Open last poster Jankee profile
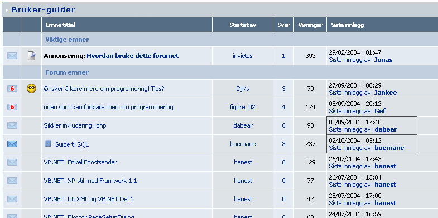The image size is (438, 218). (386, 93)
